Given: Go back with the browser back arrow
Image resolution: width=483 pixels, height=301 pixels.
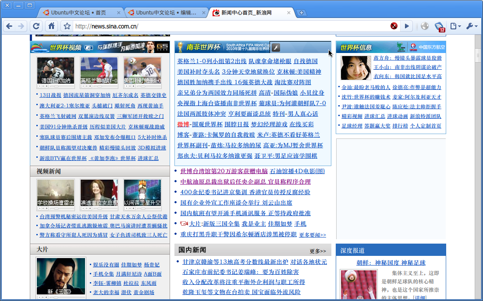Looking at the screenshot, I should click(x=9, y=26).
